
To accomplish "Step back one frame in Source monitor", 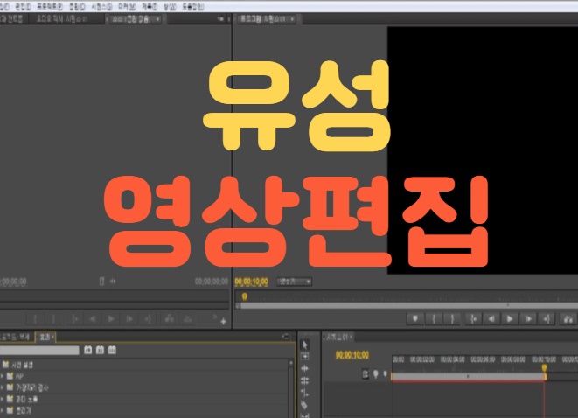I will [93, 319].
